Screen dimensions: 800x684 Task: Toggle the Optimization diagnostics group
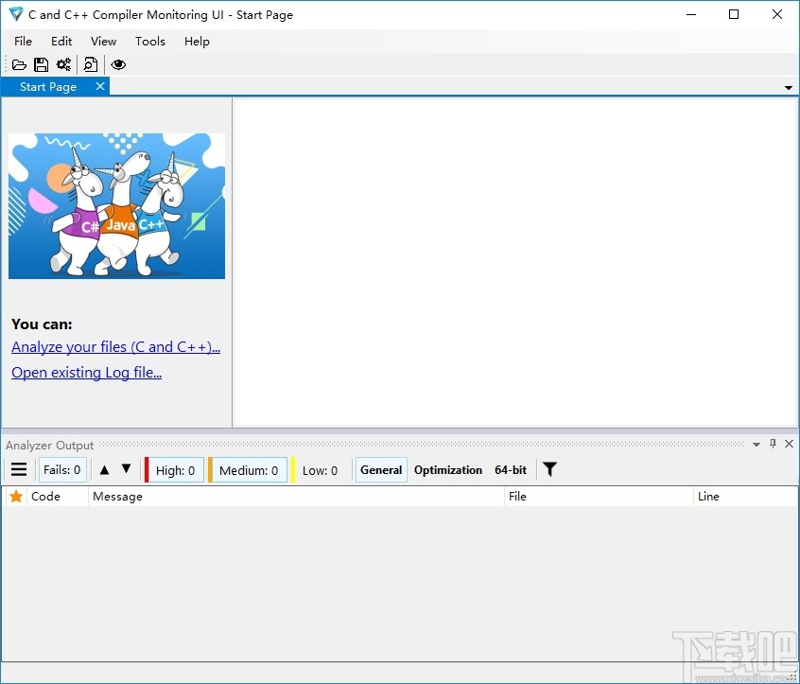point(448,469)
